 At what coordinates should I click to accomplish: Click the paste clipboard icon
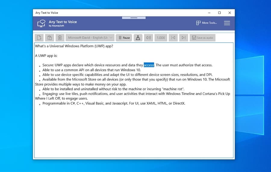pos(49,38)
